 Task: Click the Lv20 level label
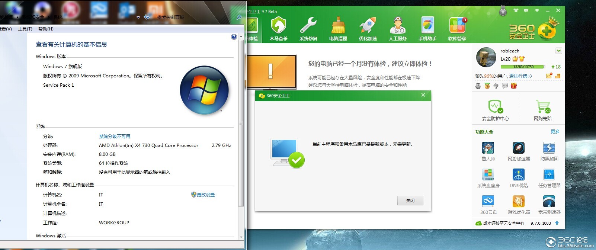click(505, 59)
